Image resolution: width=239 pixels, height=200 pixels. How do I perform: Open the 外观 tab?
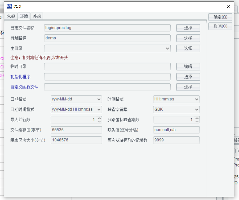tap(37, 16)
